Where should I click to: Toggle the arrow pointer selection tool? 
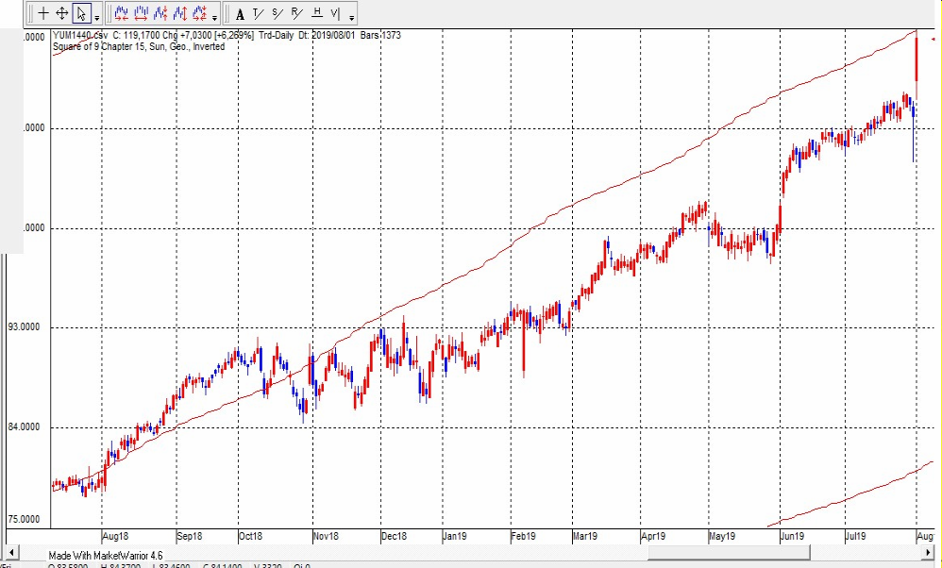[82, 13]
